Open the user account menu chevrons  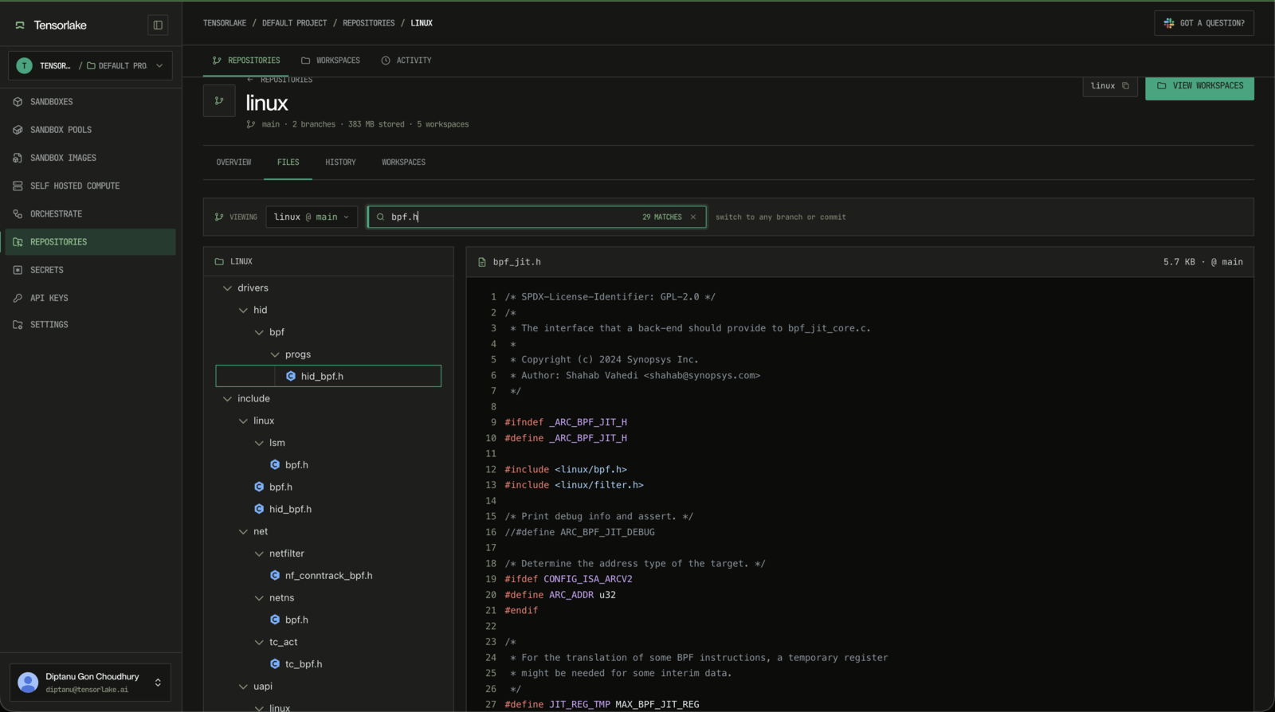[158, 683]
